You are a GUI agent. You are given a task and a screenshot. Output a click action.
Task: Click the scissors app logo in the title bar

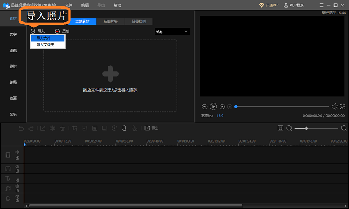click(x=6, y=5)
